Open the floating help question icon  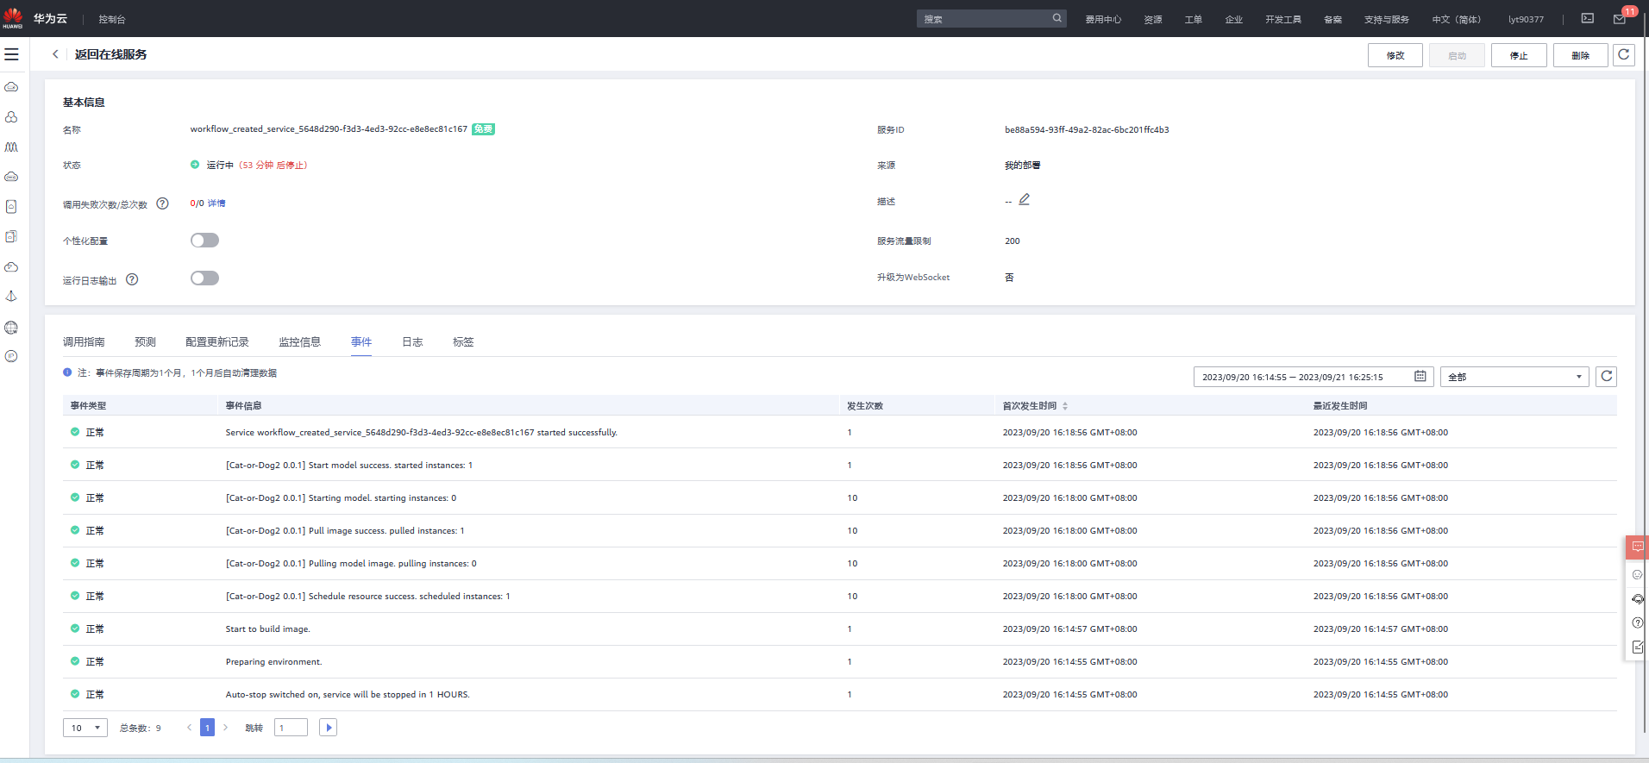point(1637,622)
